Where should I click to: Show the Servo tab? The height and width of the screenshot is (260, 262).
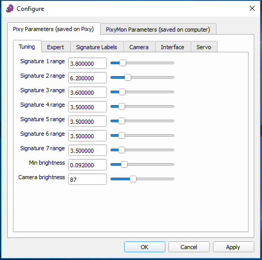[x=204, y=47]
